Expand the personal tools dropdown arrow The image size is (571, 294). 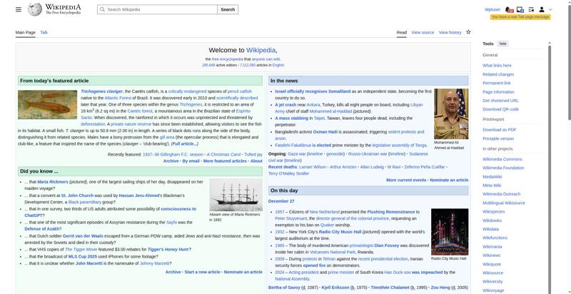550,10
